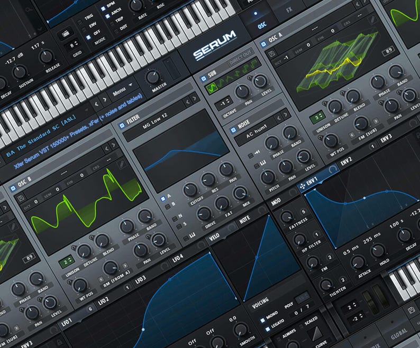Image resolution: width=420 pixels, height=348 pixels.
Task: Click the 0 / 7 voice count display
Action: pyautogui.click(x=302, y=310)
